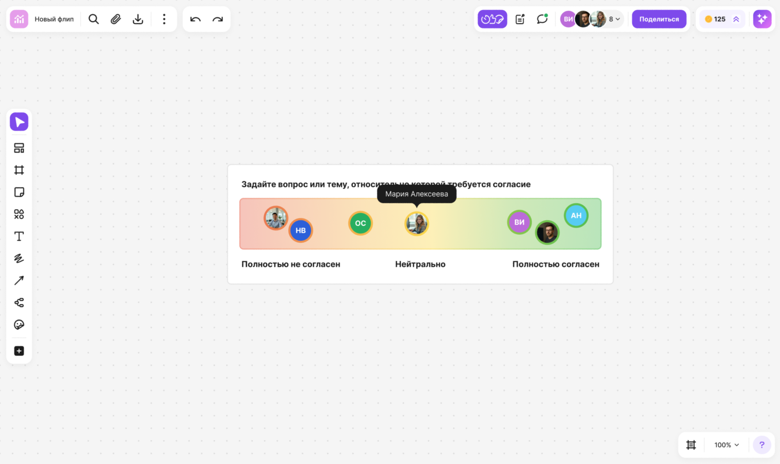Select the frame tool in sidebar
This screenshot has height=464, width=780.
19,170
